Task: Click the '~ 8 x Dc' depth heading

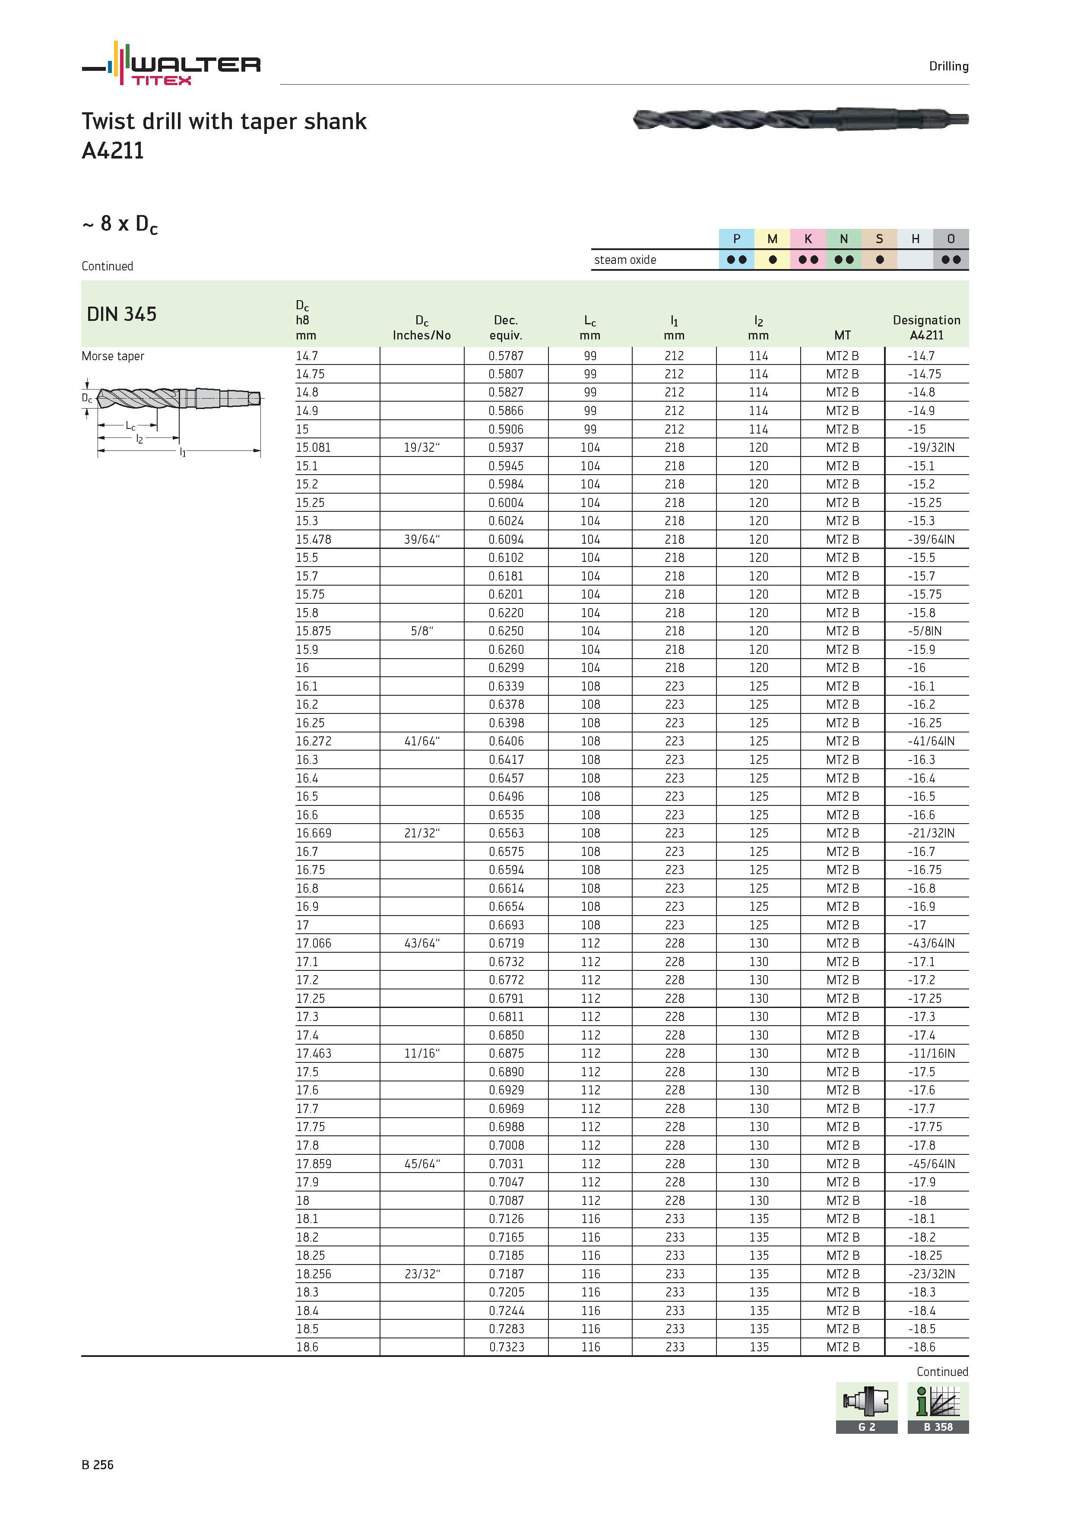Action: [x=120, y=224]
